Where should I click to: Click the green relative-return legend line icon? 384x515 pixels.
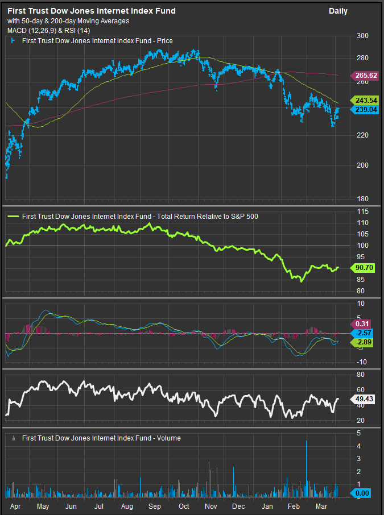tap(13, 216)
